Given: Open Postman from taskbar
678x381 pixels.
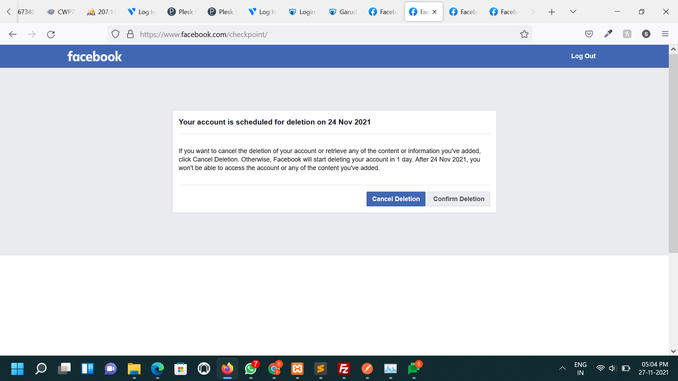Looking at the screenshot, I should pos(367,369).
